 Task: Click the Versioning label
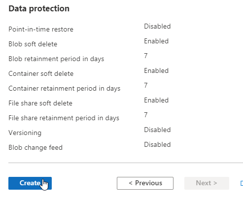click(x=25, y=133)
